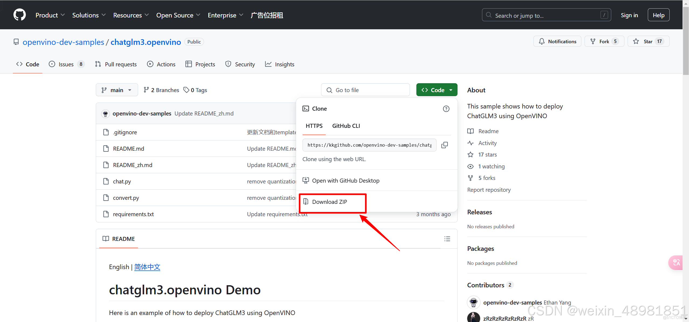Copy the clone URL to clipboard

tap(445, 145)
